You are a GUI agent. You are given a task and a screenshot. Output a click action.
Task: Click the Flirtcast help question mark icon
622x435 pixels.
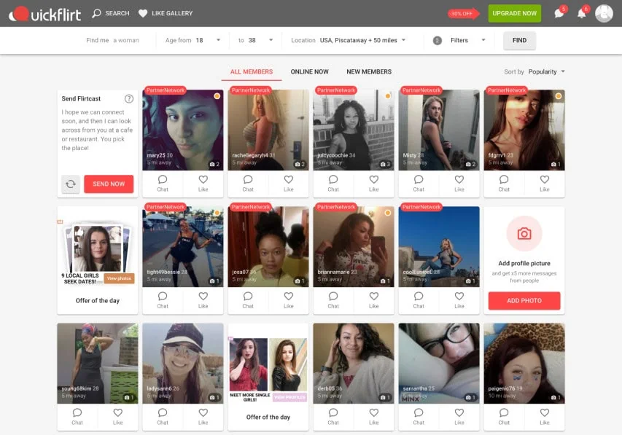[x=129, y=99]
